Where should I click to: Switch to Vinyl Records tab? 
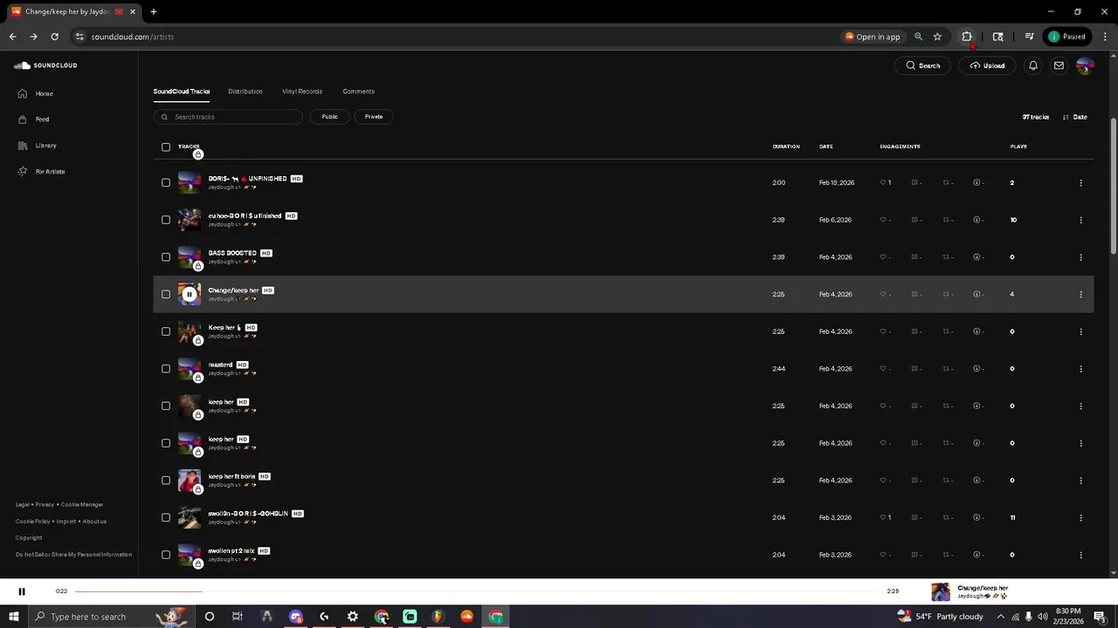[302, 92]
